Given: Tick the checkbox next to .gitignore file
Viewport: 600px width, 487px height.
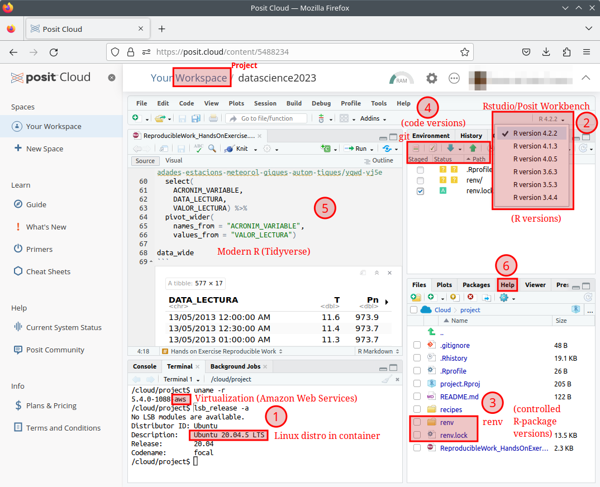Looking at the screenshot, I should [x=417, y=345].
